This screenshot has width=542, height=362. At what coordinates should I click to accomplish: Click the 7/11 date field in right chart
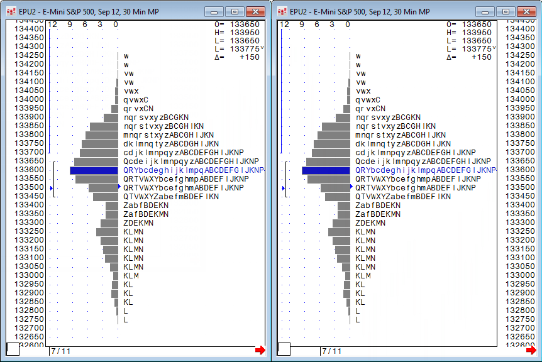click(x=332, y=351)
